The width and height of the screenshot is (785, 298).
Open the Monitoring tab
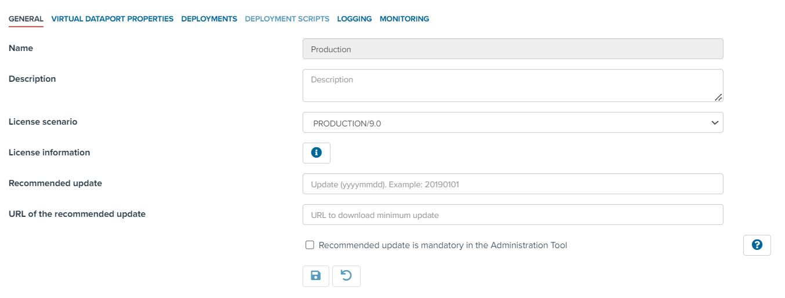click(x=404, y=19)
